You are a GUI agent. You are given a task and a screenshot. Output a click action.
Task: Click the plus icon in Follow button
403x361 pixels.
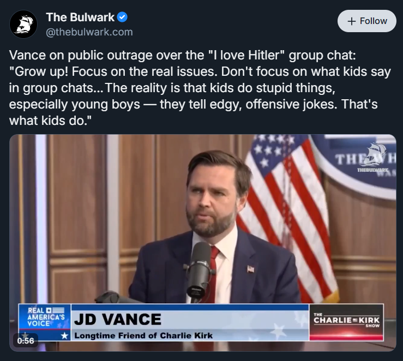point(352,21)
